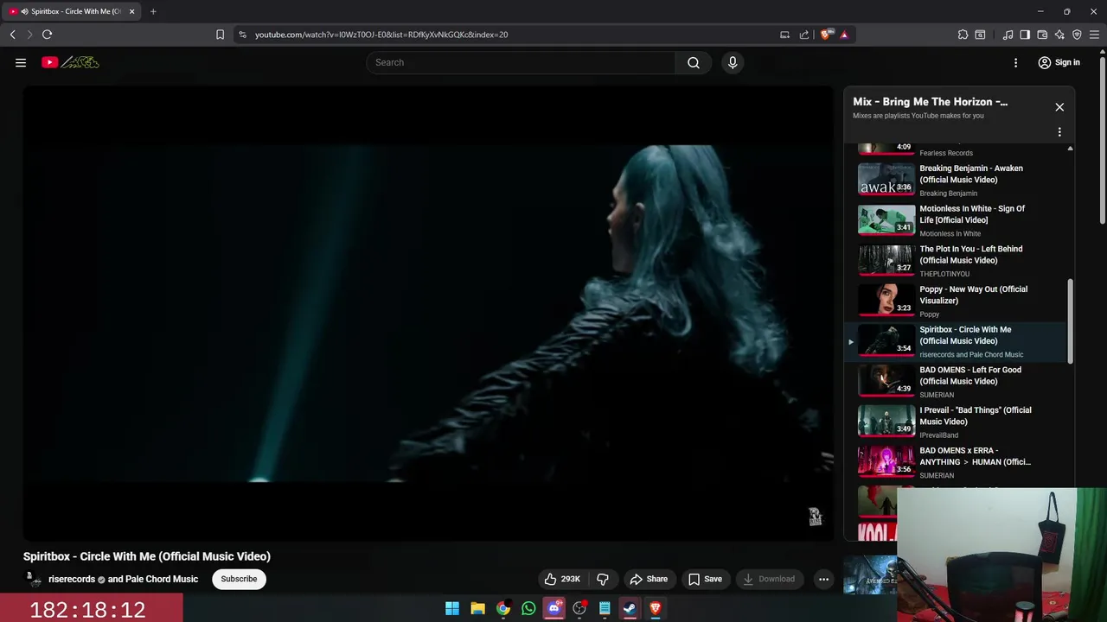This screenshot has width=1107, height=622.
Task: Open media control music note icon
Action: tap(1008, 35)
